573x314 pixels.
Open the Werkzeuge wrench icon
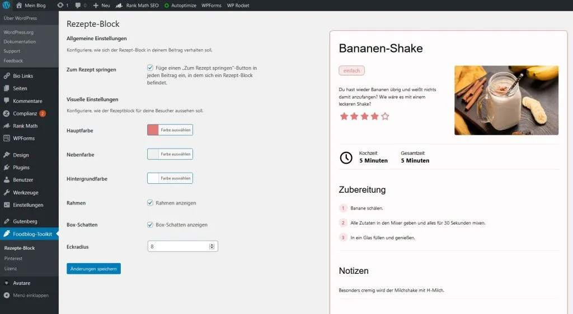pyautogui.click(x=7, y=193)
